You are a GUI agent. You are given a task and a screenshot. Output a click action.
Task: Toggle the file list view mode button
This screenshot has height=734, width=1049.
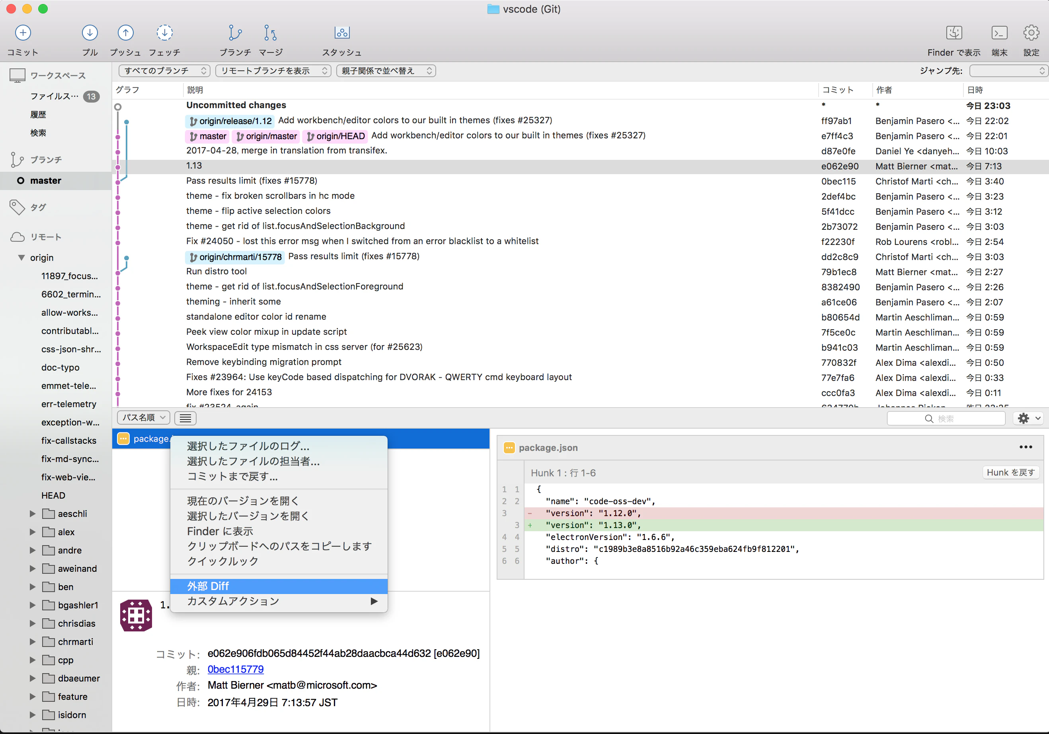[185, 417]
